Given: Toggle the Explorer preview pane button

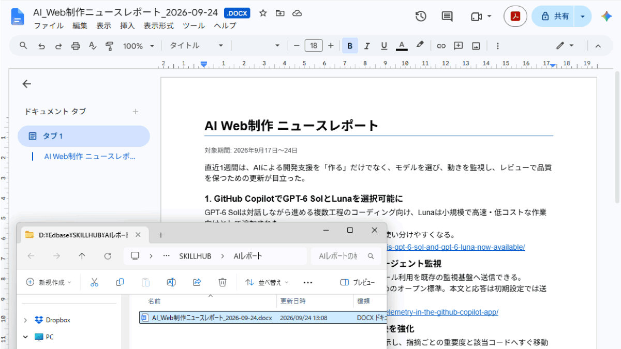Looking at the screenshot, I should tap(358, 282).
